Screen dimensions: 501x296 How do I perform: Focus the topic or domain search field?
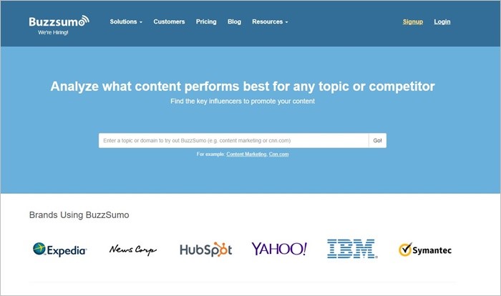[x=233, y=141]
